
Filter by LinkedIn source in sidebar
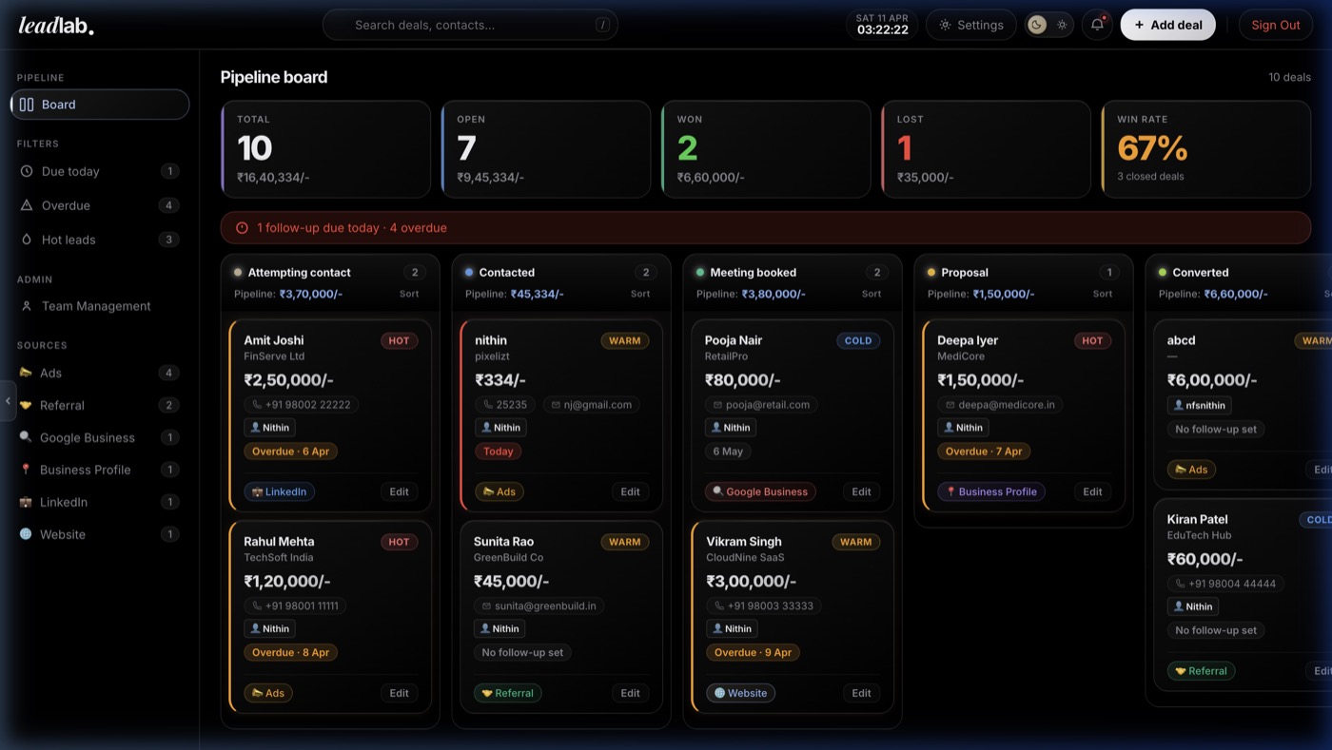[64, 502]
